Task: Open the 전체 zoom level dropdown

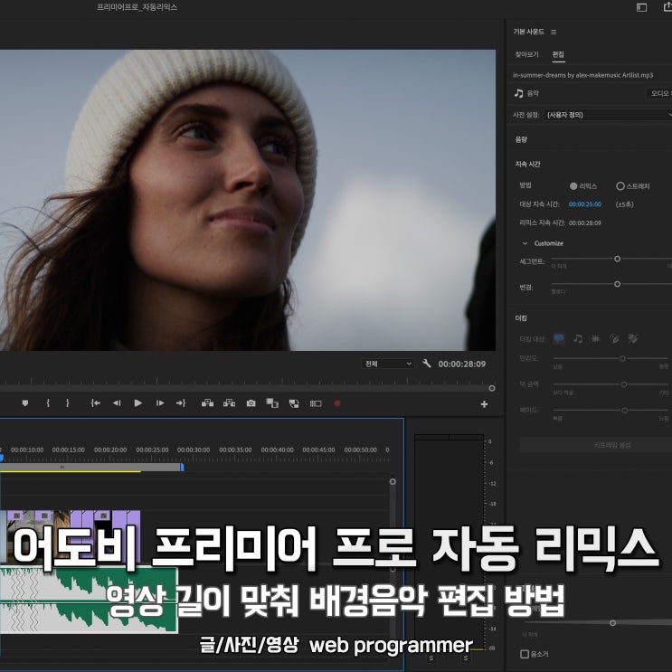Action: click(388, 364)
